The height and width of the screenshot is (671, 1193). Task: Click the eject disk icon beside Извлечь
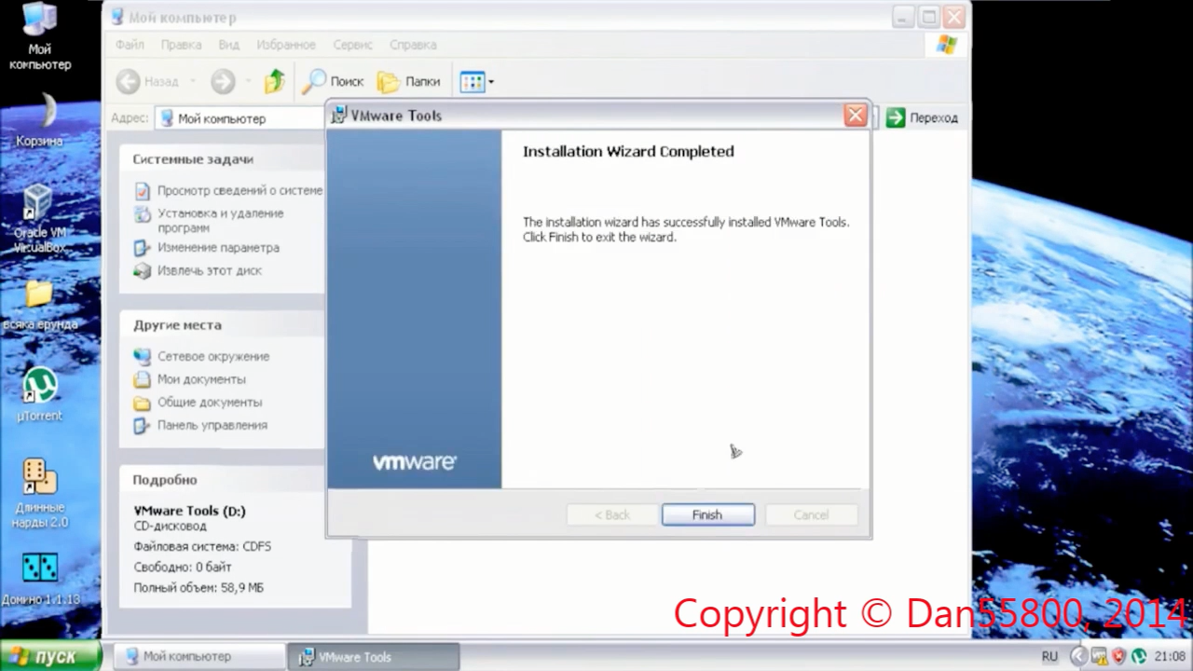point(142,271)
